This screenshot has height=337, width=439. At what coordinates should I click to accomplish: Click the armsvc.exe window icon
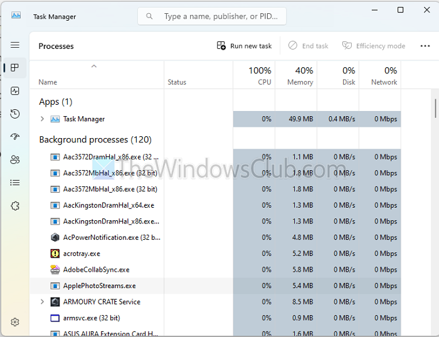(55, 318)
